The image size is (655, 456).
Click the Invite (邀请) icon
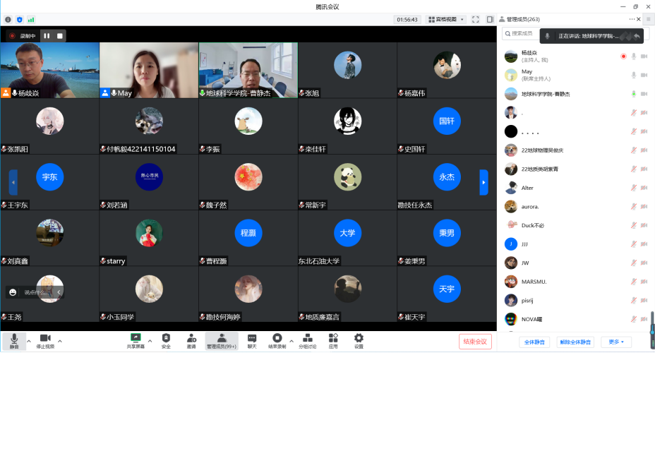click(191, 339)
